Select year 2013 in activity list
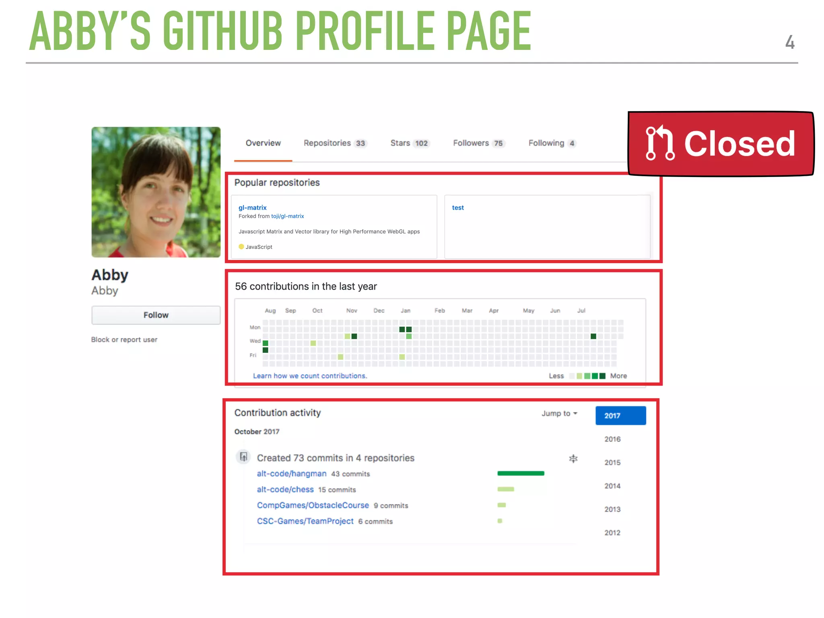This screenshot has height=618, width=824. pos(612,509)
